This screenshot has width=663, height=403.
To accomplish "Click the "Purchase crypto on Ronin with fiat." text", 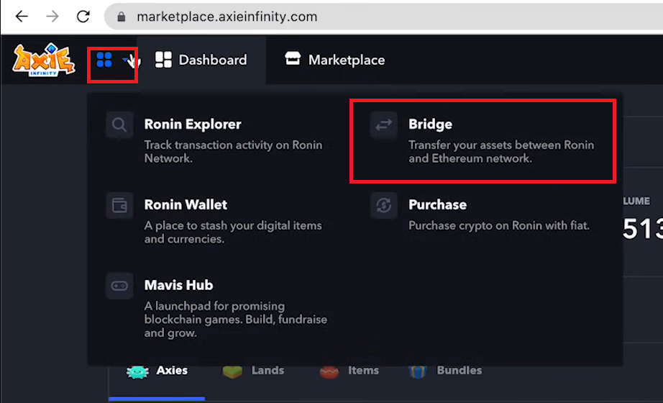I will 499,226.
